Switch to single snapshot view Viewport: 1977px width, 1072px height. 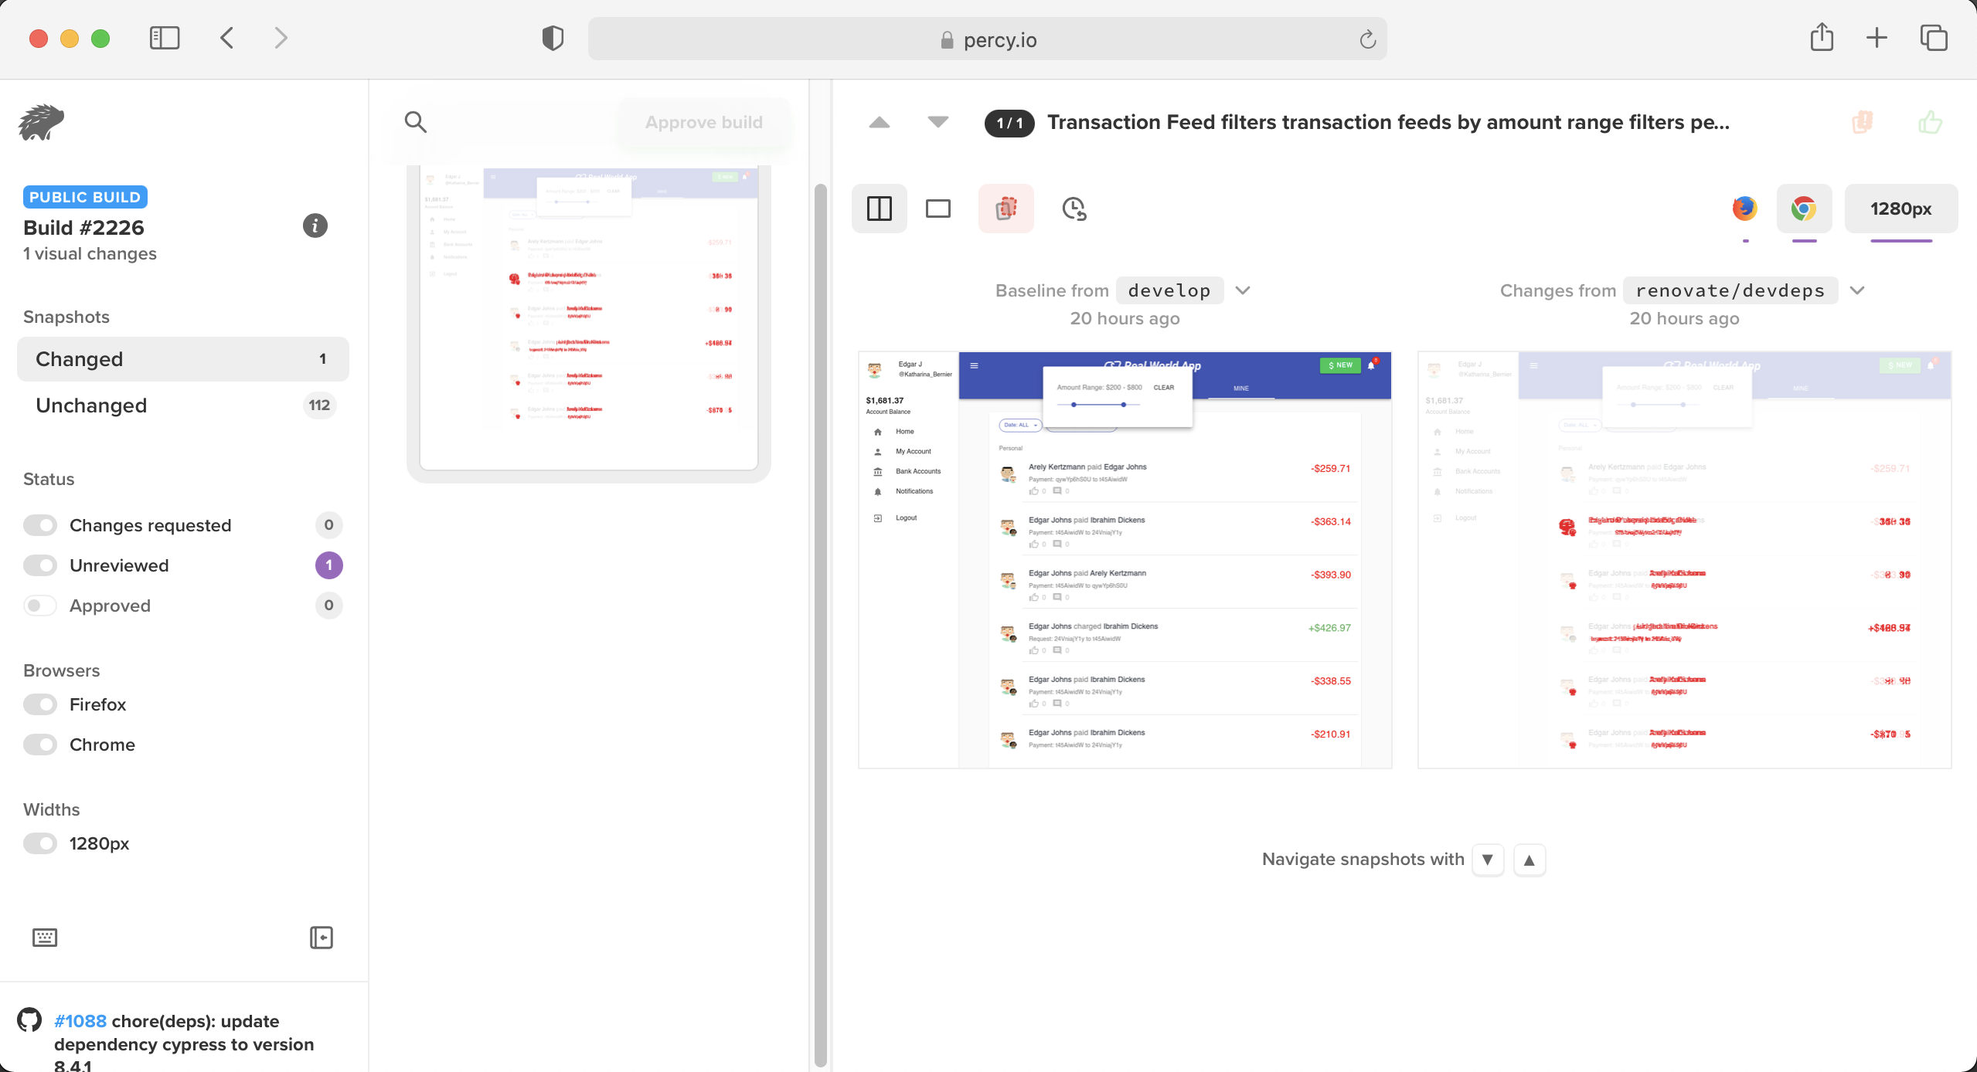(x=937, y=209)
